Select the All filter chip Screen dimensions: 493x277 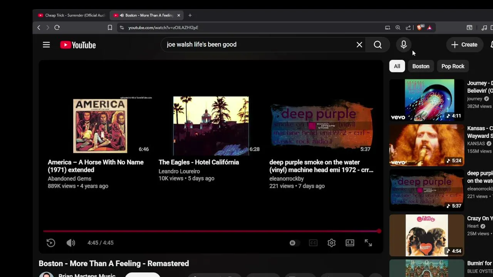pos(397,66)
